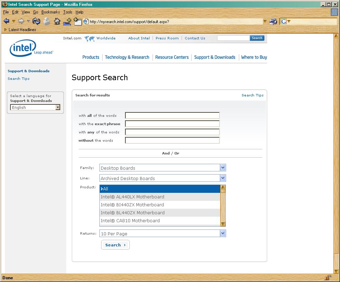Click the Firefox throbber icon
Image resolution: width=340 pixels, height=282 pixels.
pyautogui.click(x=334, y=12)
